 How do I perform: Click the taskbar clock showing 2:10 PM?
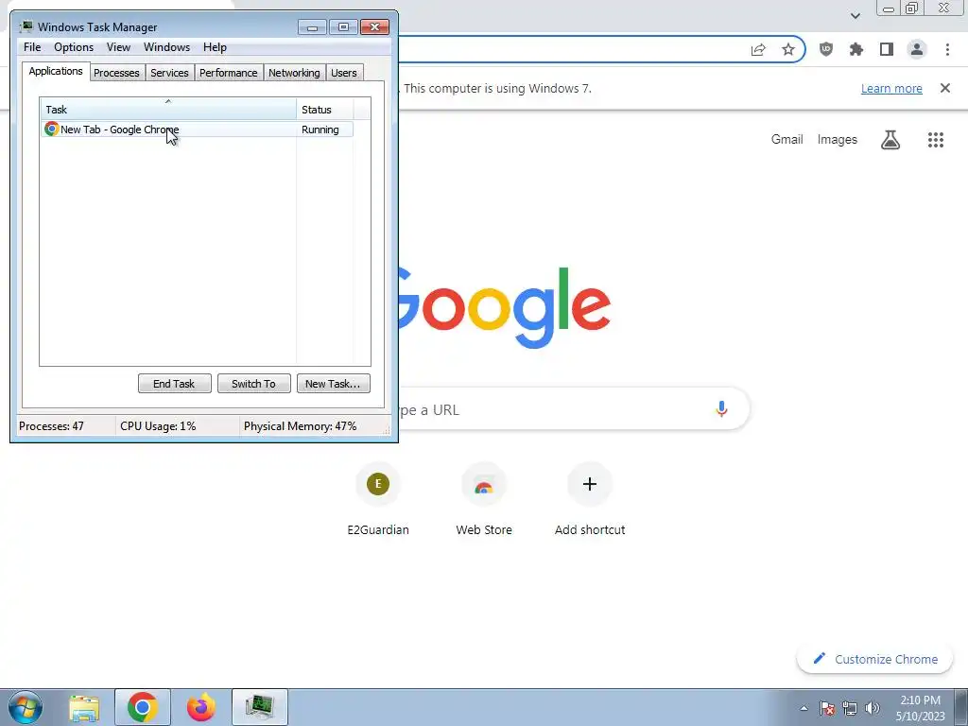click(x=920, y=700)
